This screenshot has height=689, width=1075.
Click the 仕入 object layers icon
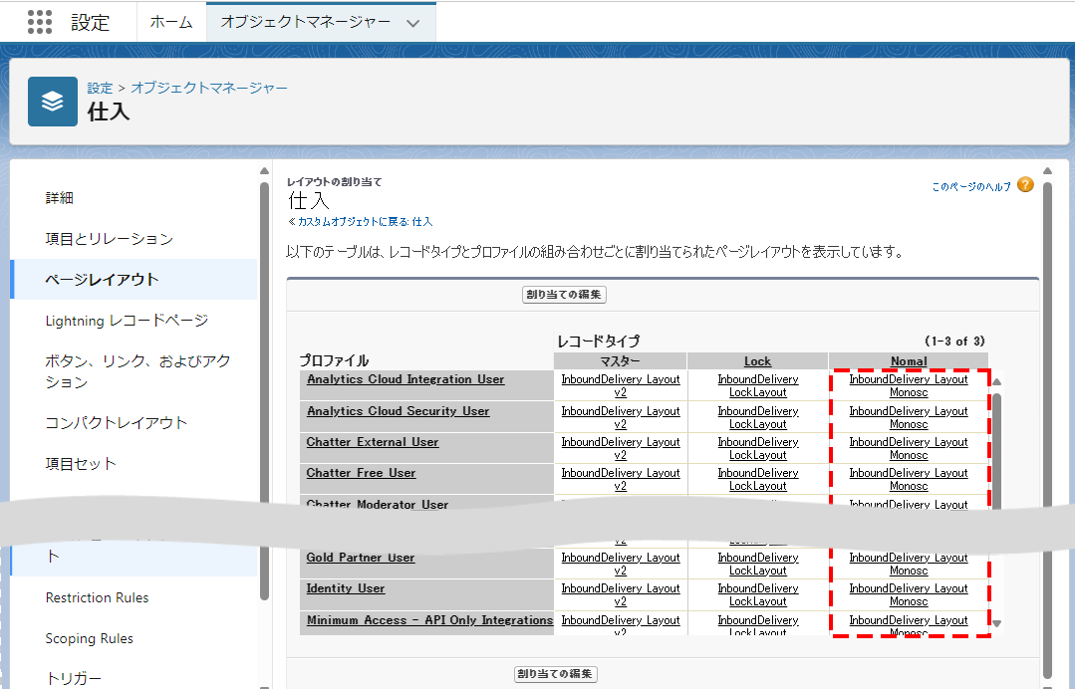53,102
